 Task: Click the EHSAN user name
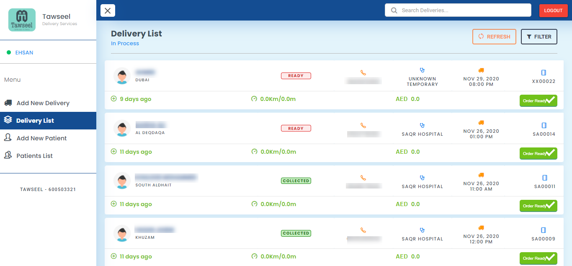(x=24, y=53)
